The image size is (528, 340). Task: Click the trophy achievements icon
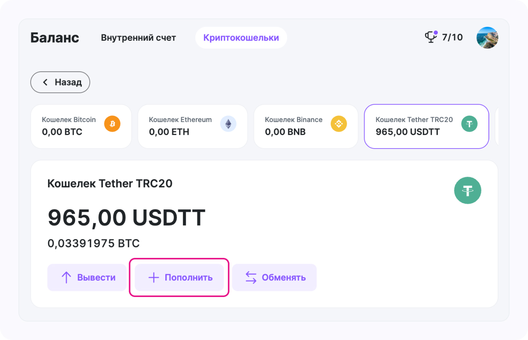431,37
